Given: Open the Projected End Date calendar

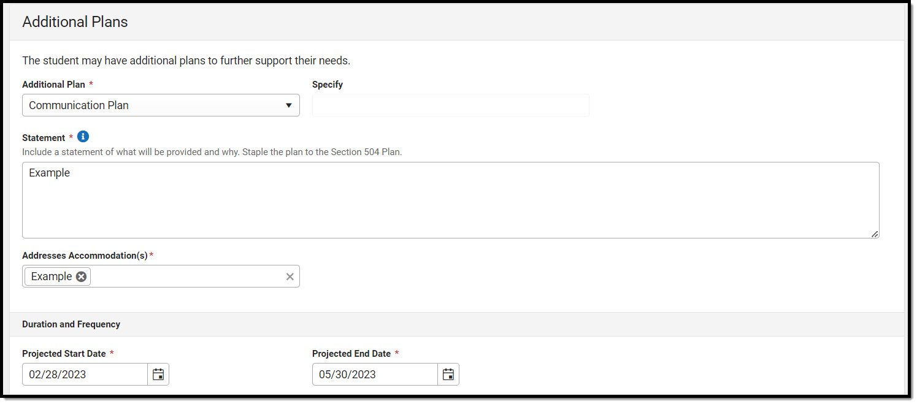Looking at the screenshot, I should coord(448,375).
